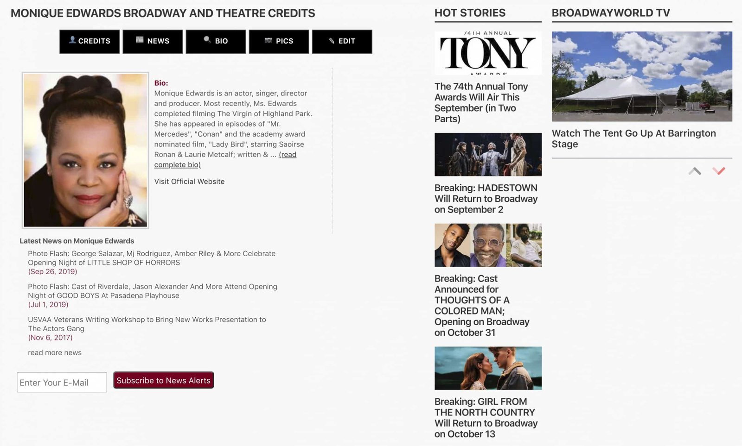Switch to the News tab

pos(153,41)
